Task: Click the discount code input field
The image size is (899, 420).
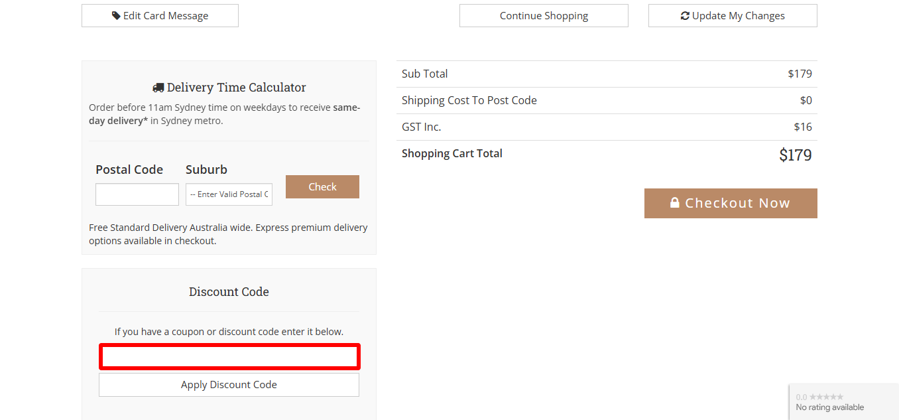Action: point(229,357)
